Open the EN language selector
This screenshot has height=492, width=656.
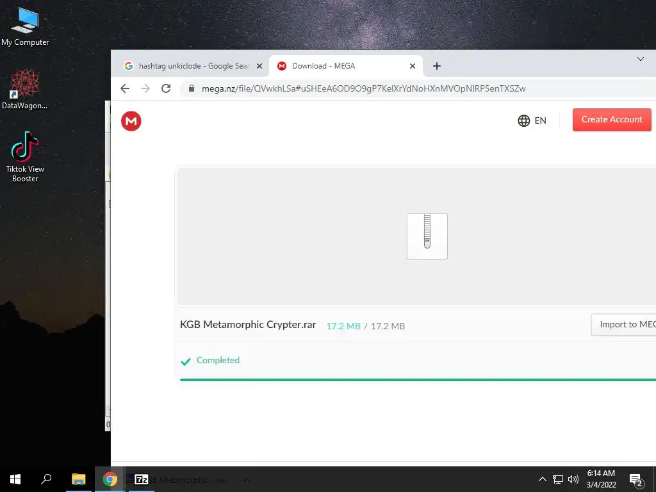[x=532, y=120]
